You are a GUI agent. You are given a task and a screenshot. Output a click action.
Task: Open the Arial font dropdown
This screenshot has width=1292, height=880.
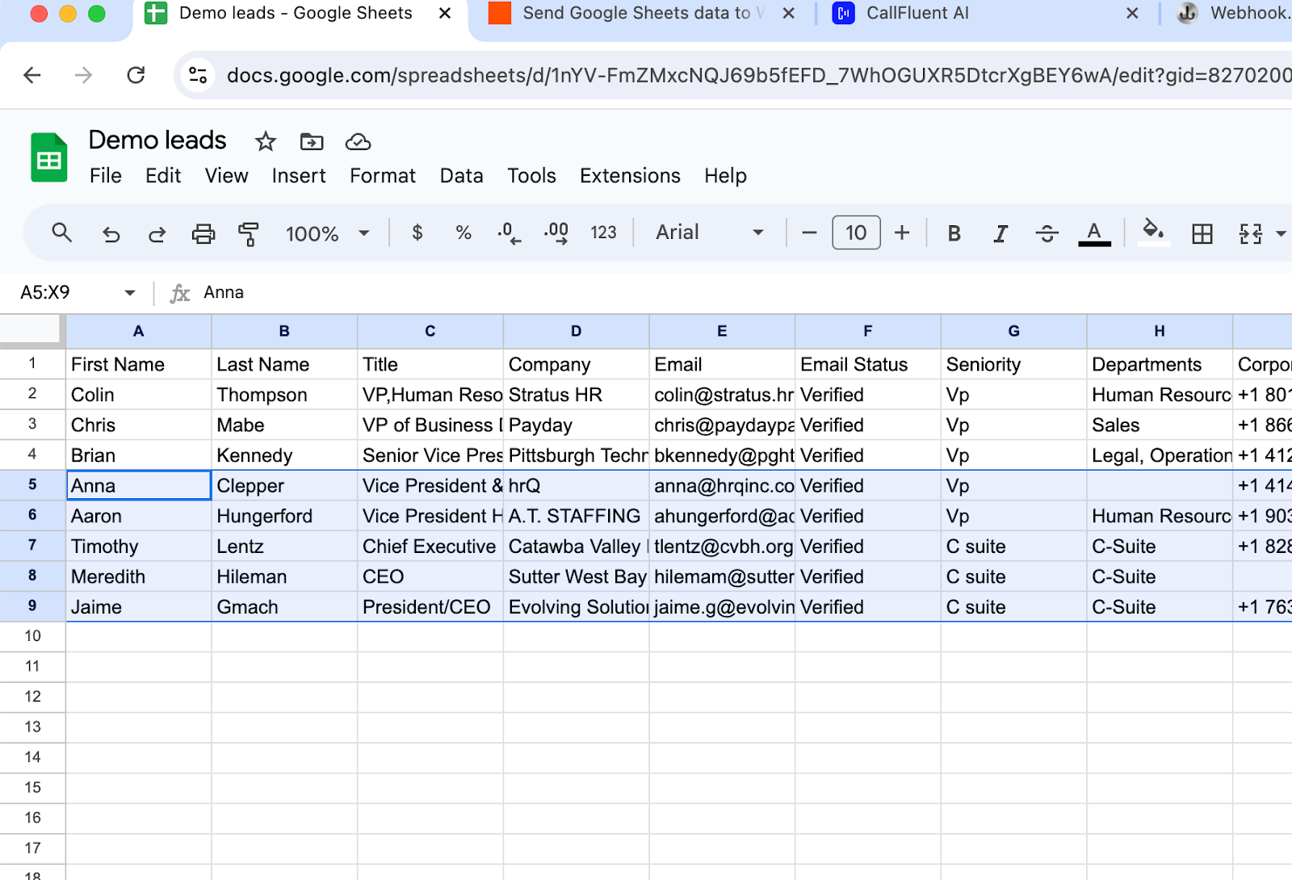click(709, 233)
